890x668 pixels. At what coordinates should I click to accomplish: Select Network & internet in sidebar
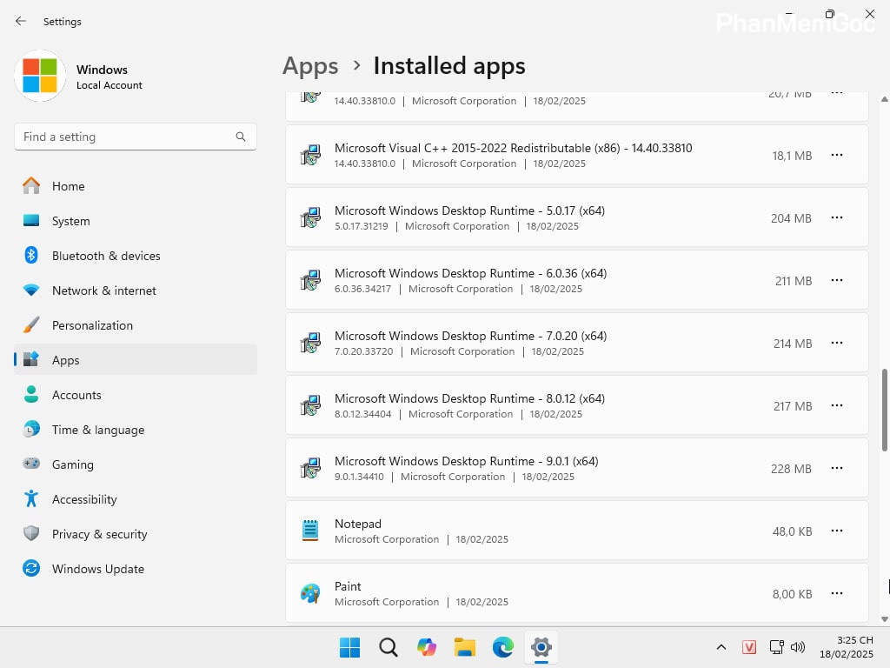point(103,291)
